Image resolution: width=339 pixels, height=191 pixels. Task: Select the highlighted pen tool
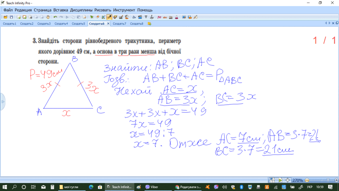pos(109,17)
